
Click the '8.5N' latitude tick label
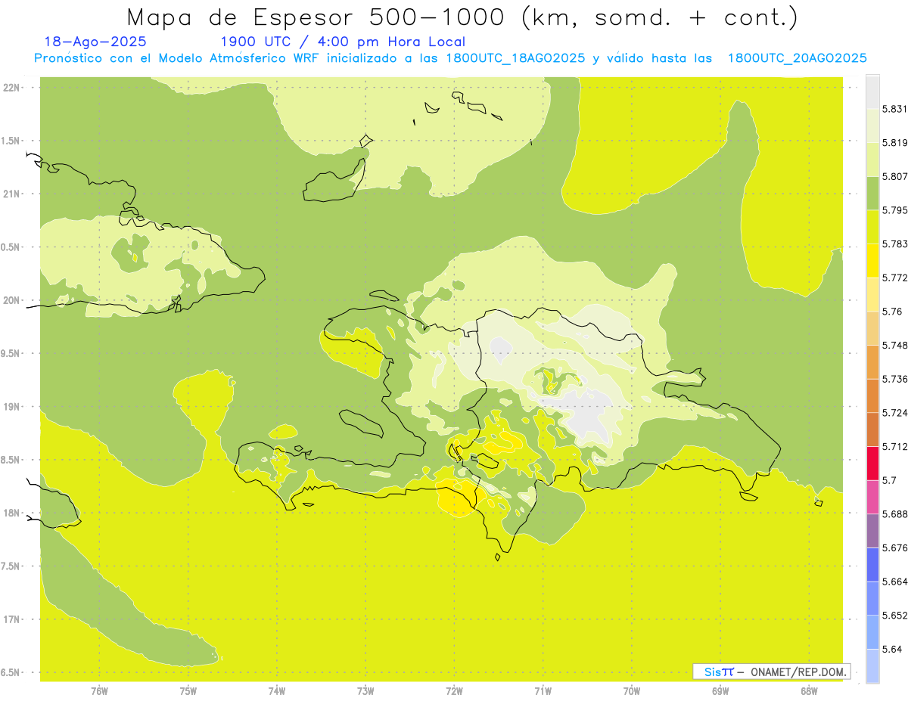click(x=11, y=460)
